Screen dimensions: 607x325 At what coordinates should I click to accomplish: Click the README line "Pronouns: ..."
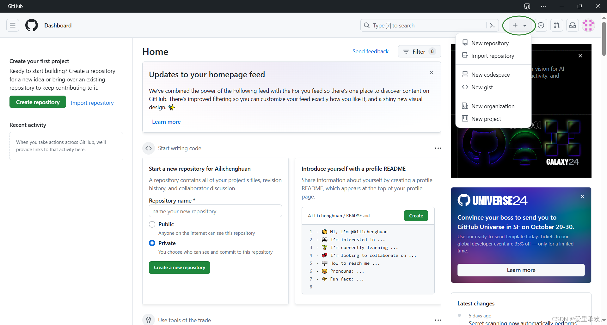[343, 271]
